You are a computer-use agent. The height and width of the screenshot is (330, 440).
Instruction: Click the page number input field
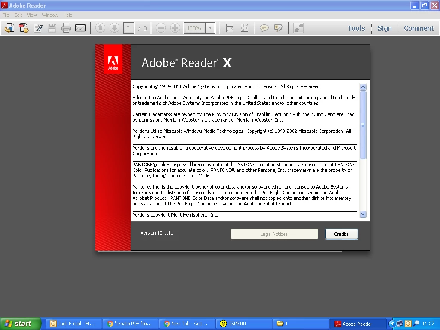click(128, 28)
